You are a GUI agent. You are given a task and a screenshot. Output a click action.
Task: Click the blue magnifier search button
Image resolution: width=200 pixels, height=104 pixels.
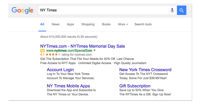pyautogui.click(x=181, y=10)
